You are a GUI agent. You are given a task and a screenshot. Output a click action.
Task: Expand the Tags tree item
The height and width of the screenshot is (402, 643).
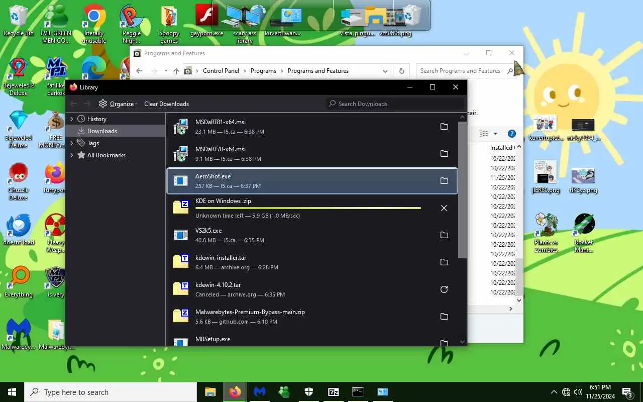pyautogui.click(x=72, y=143)
